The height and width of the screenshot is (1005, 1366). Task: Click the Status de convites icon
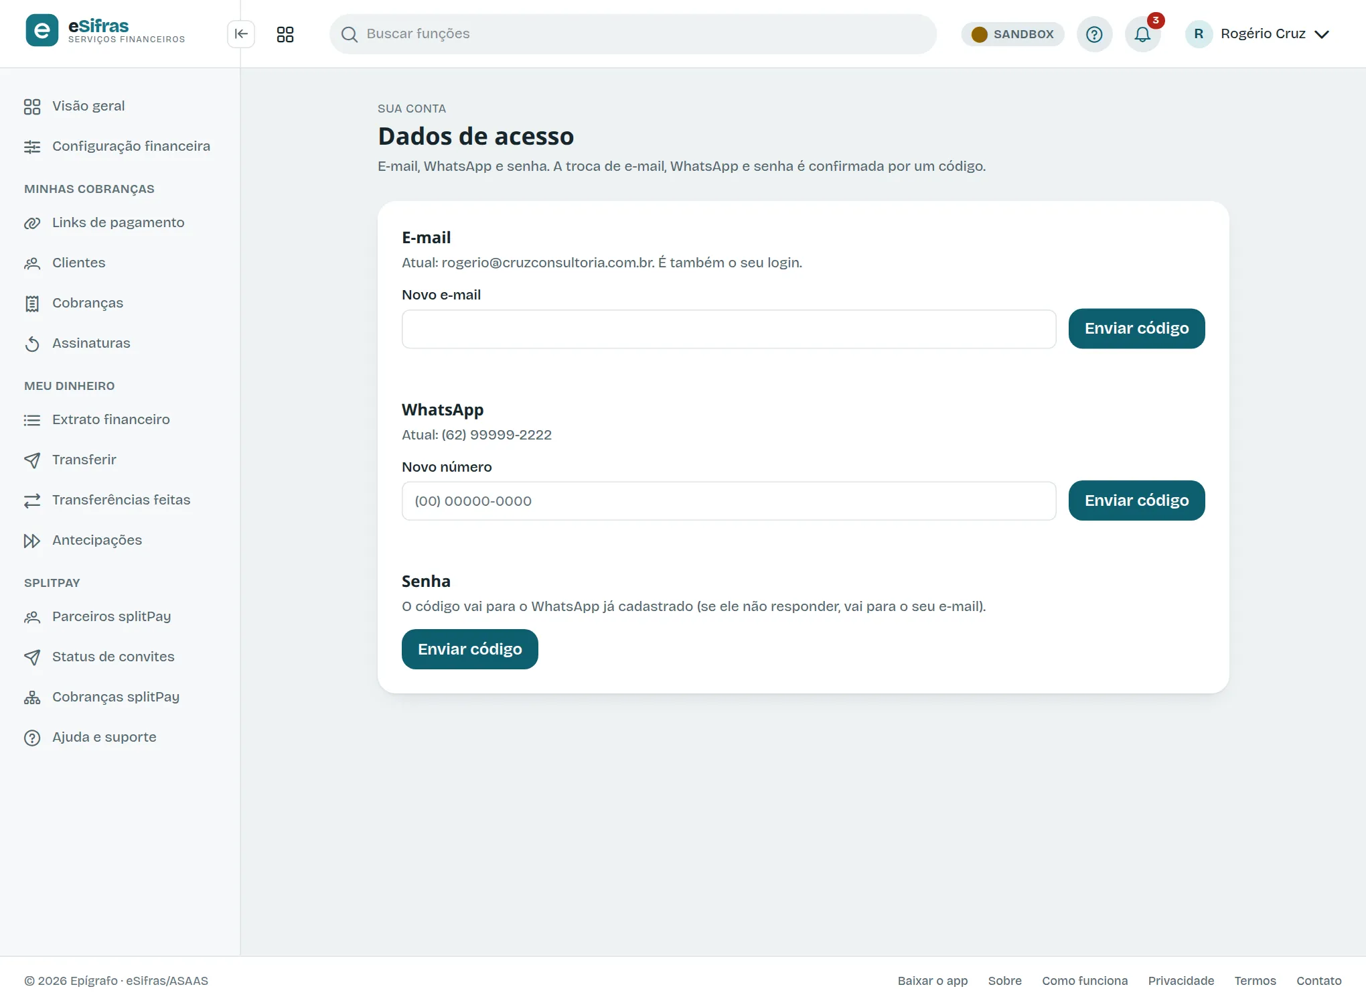pos(32,657)
